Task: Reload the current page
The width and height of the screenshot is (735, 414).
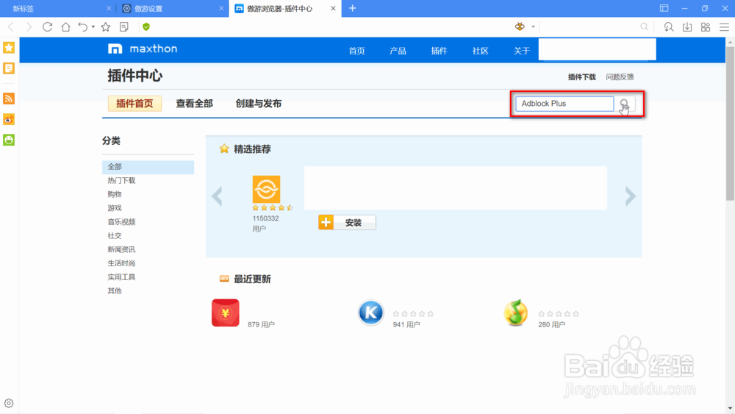Action: click(x=47, y=26)
